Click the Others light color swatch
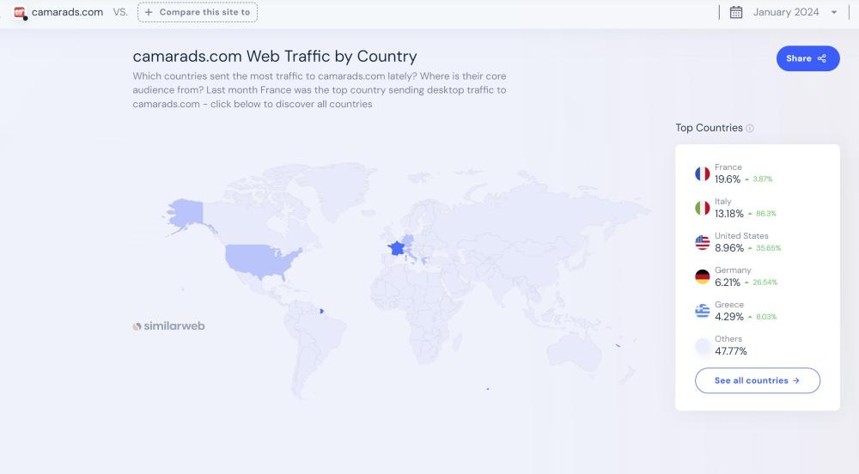 (x=703, y=345)
